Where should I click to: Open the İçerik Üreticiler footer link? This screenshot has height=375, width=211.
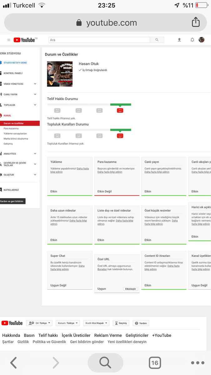76,335
